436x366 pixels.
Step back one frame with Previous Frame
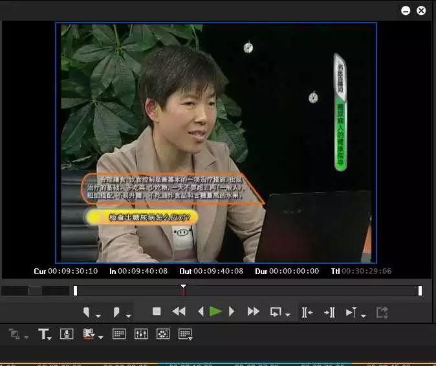click(x=201, y=311)
